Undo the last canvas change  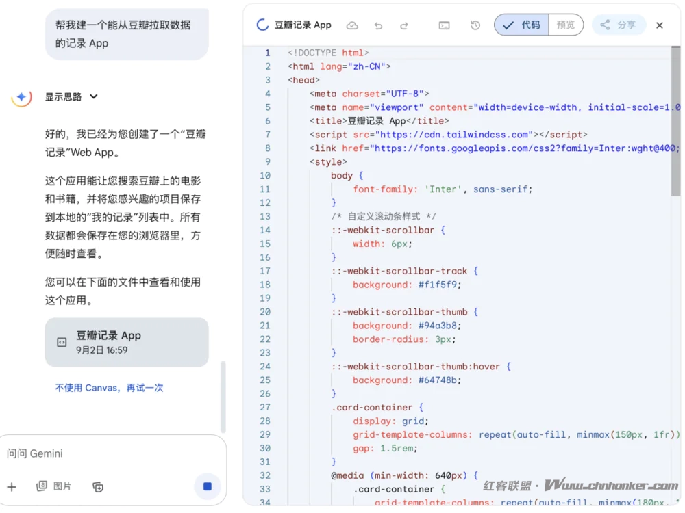[378, 25]
